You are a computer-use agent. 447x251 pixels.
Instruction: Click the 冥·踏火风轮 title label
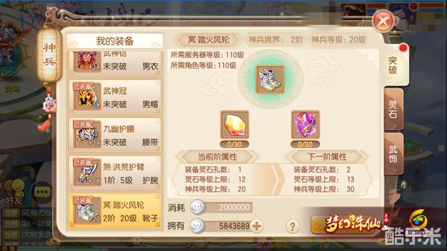(x=209, y=40)
